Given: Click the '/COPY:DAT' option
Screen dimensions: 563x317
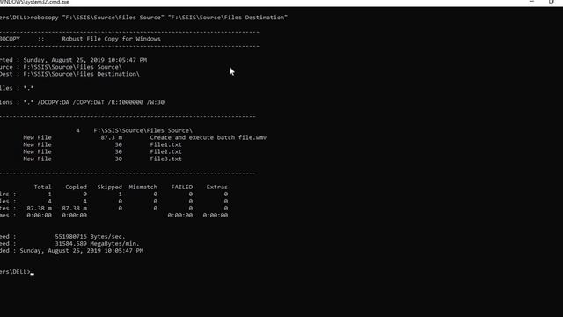Looking at the screenshot, I should coord(88,102).
